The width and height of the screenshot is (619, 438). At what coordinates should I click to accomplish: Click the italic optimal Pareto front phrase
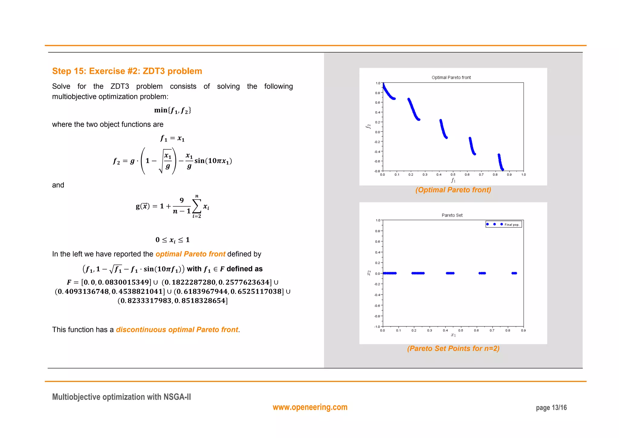(190, 254)
